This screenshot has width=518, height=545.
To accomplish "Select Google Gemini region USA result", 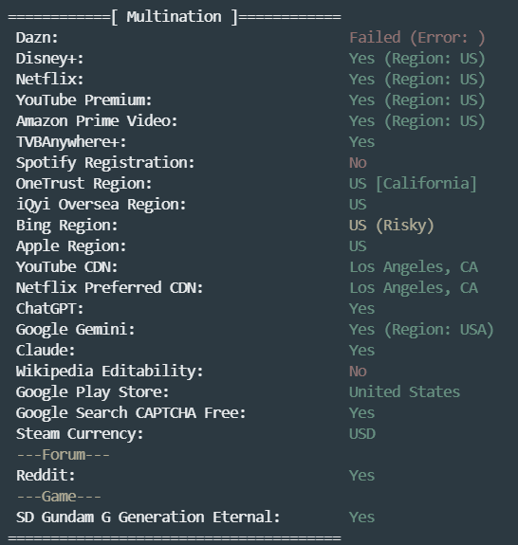I will pyautogui.click(x=421, y=330).
